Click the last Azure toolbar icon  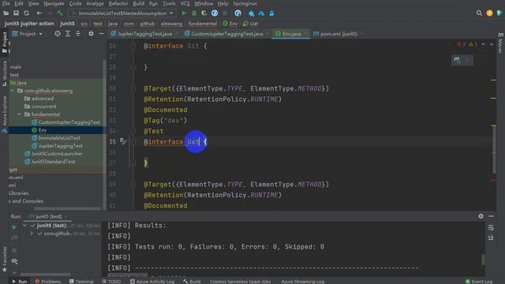(x=271, y=13)
